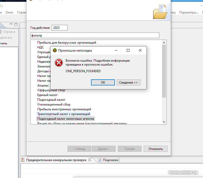Close the Предварительная камеральная проверка tab

(89, 160)
